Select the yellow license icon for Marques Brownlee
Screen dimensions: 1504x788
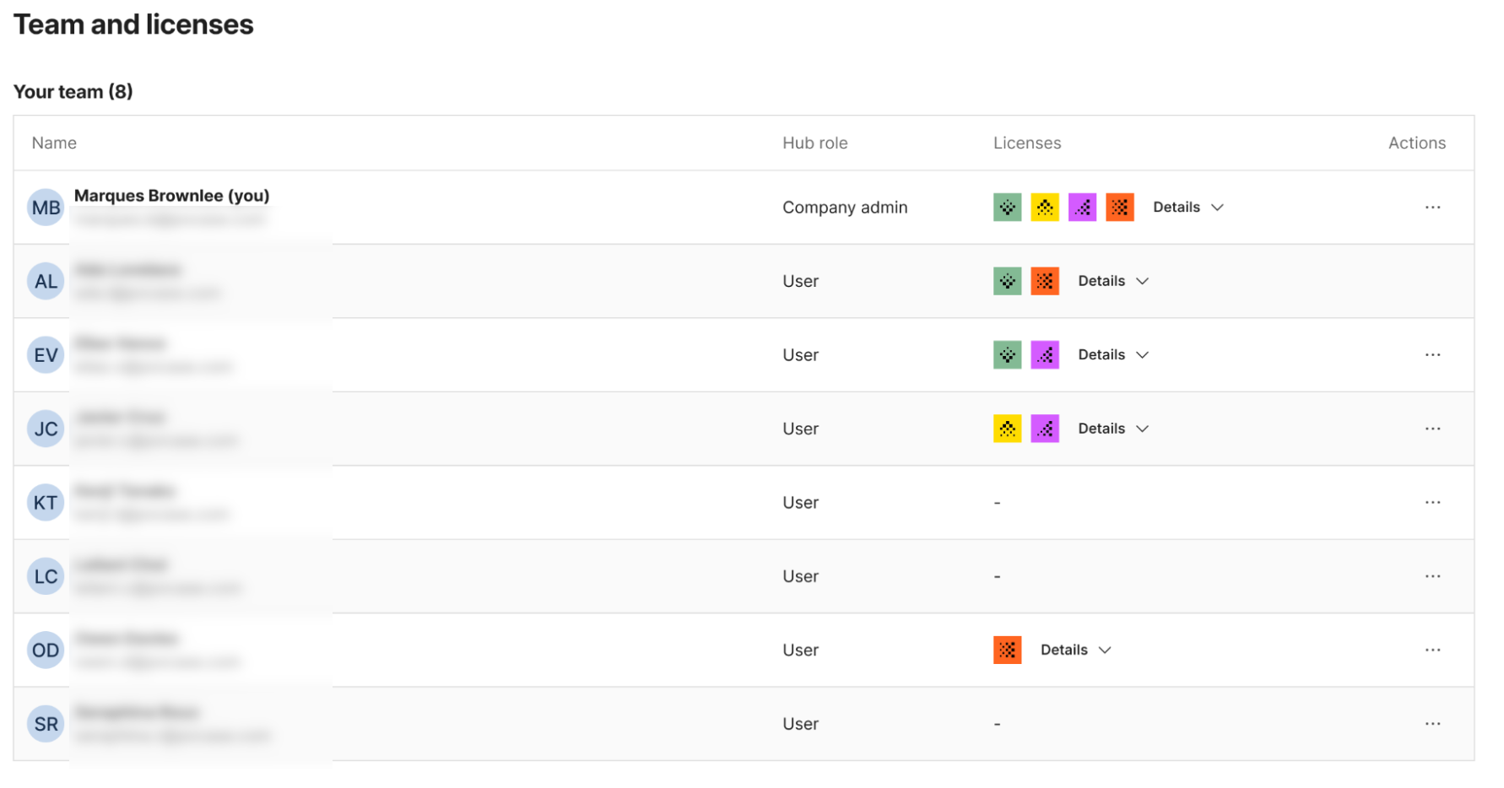(x=1045, y=207)
